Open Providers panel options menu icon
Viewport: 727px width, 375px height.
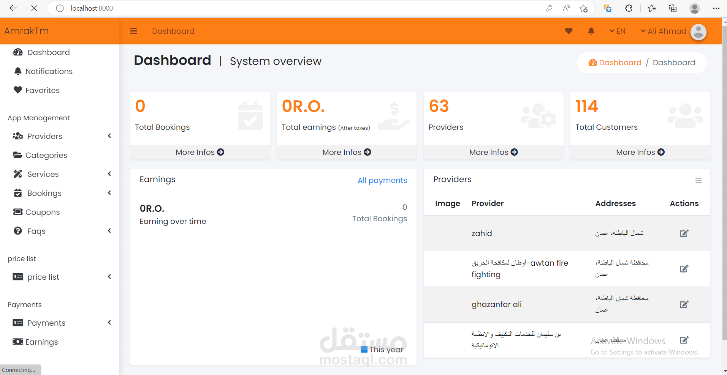pos(698,180)
